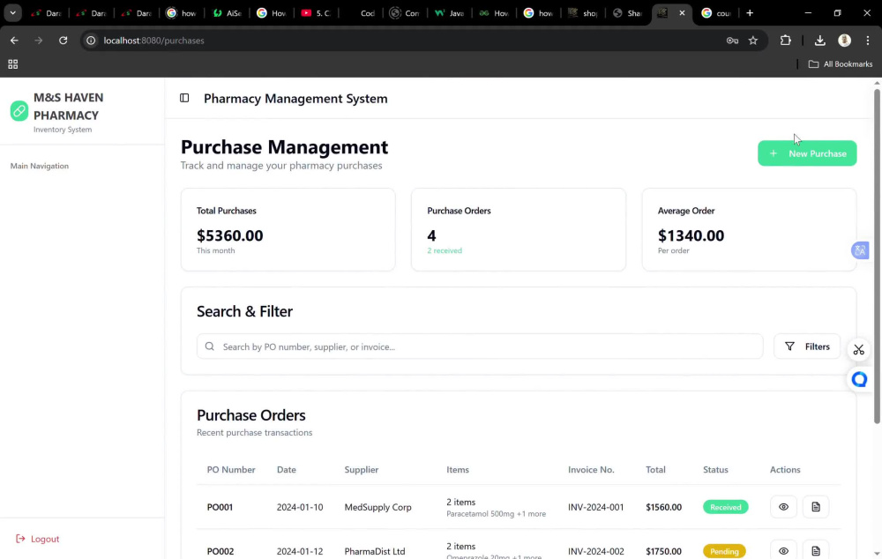This screenshot has height=559, width=882.
Task: Open a new browser tab
Action: [749, 13]
